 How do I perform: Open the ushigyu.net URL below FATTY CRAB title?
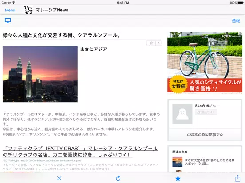tap(42, 160)
